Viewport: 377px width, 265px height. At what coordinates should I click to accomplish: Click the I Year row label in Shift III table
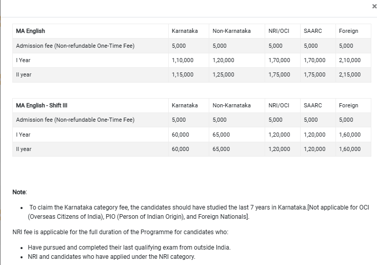(x=23, y=135)
